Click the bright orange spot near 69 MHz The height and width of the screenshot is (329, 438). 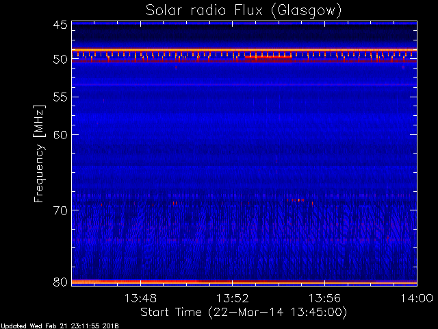[x=300, y=200]
